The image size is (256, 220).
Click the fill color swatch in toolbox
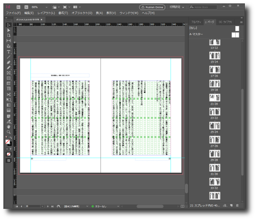coord(8,142)
